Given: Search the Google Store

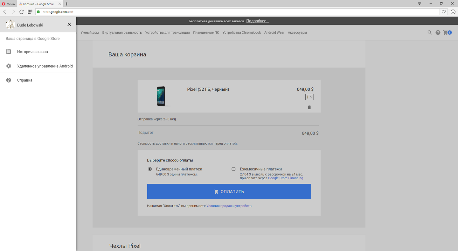Looking at the screenshot, I should [x=430, y=32].
